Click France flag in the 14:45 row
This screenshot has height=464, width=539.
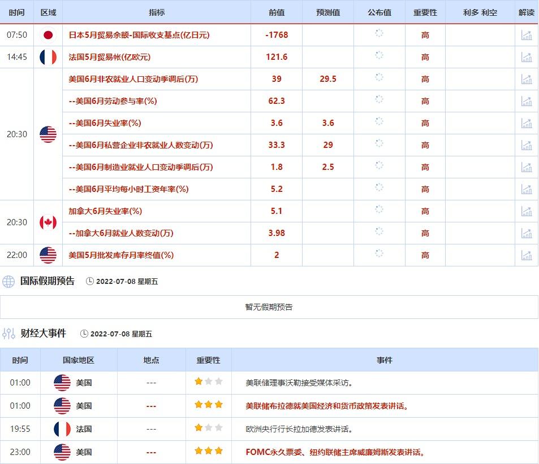pyautogui.click(x=48, y=57)
